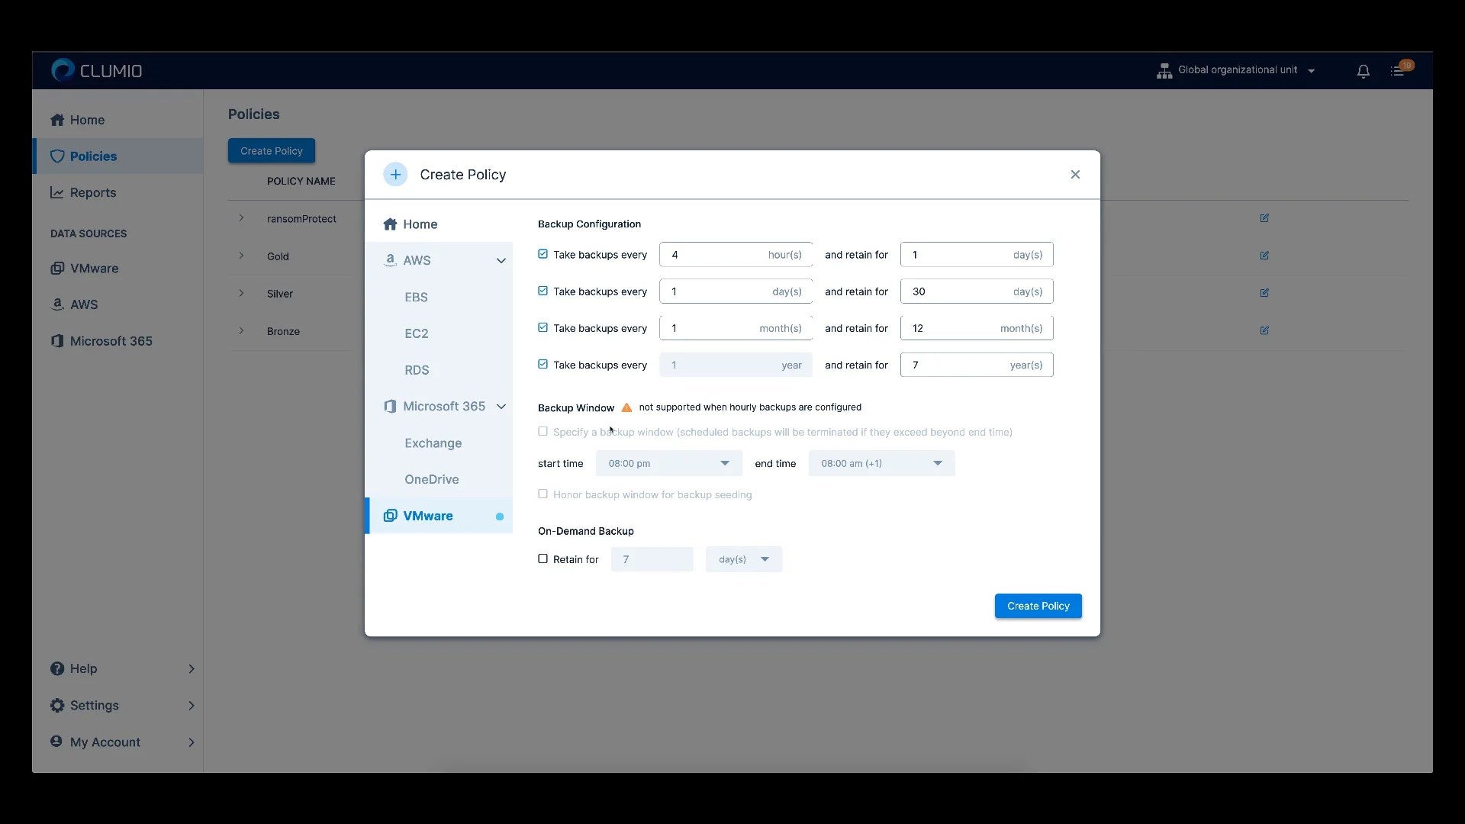Uncheck the hourly Take backups every checkbox

point(543,254)
